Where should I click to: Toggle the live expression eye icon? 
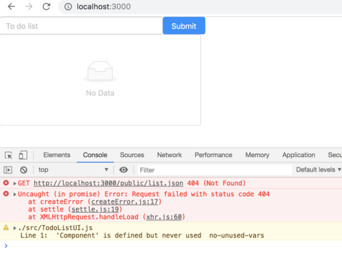click(124, 170)
